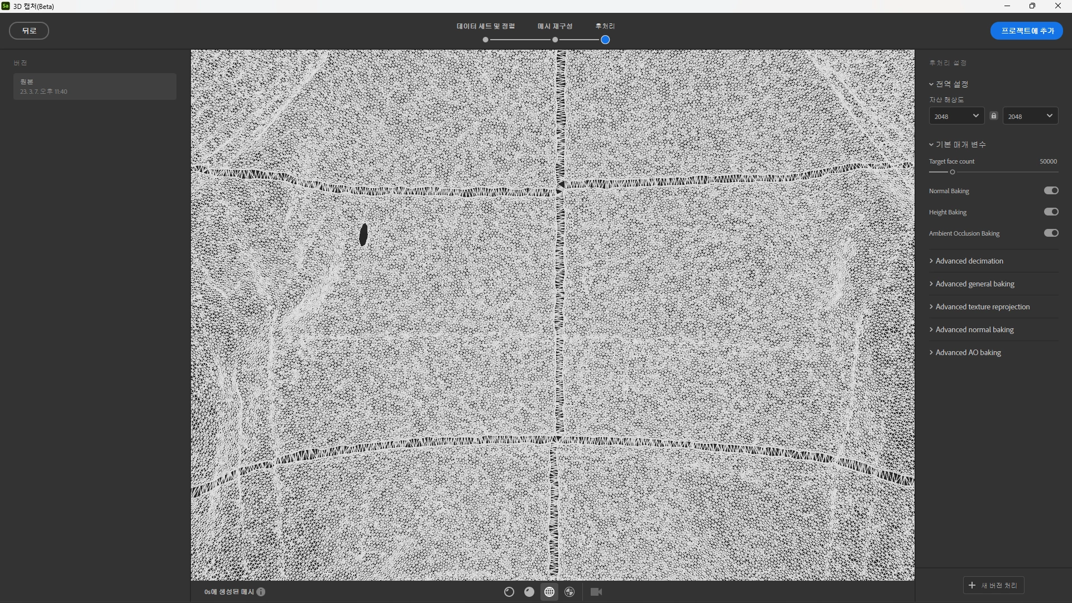The image size is (1072, 603).
Task: Click the camera display icon
Action: point(596,592)
